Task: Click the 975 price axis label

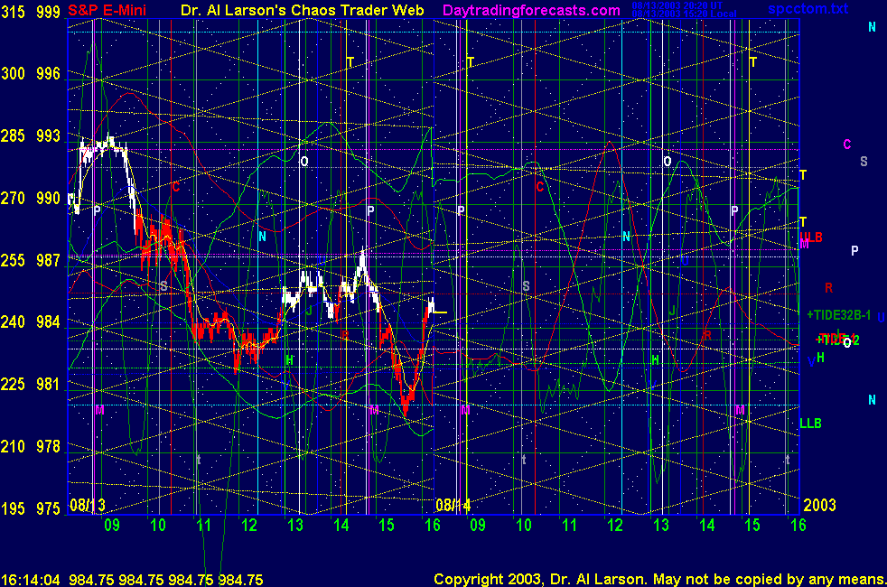Action: tap(48, 508)
